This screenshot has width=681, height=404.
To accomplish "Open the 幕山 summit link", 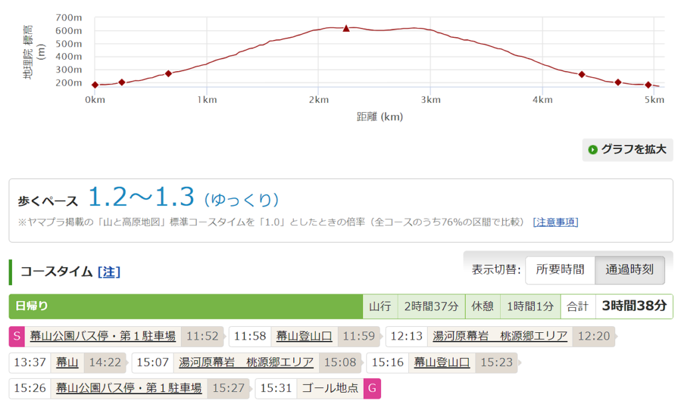I will [68, 362].
